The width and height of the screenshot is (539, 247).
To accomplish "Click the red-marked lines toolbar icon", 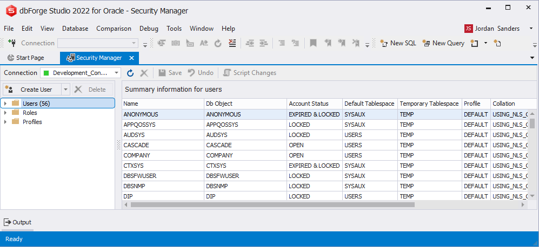I will pyautogui.click(x=232, y=43).
